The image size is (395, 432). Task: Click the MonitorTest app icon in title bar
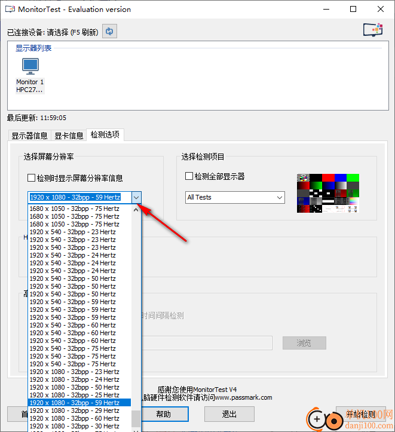[10, 9]
